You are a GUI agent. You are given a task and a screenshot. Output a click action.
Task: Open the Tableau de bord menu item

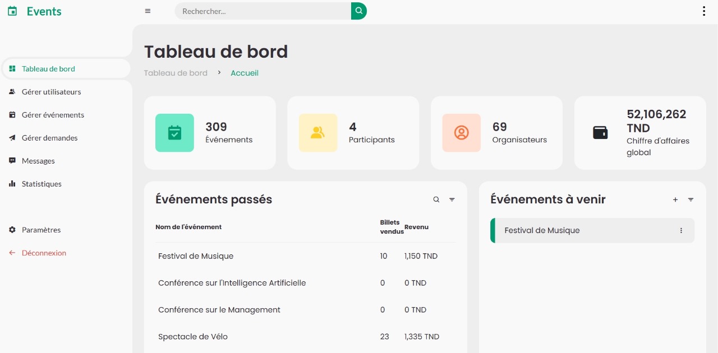[66, 69]
